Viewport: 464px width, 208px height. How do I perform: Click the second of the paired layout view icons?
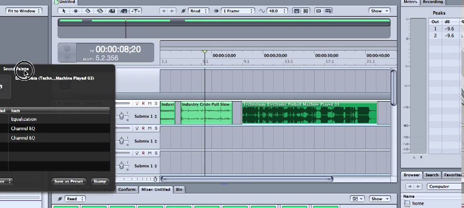(305, 11)
